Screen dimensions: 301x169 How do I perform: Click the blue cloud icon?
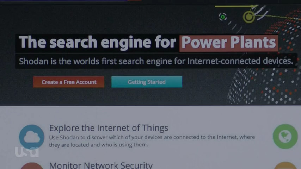click(x=32, y=137)
